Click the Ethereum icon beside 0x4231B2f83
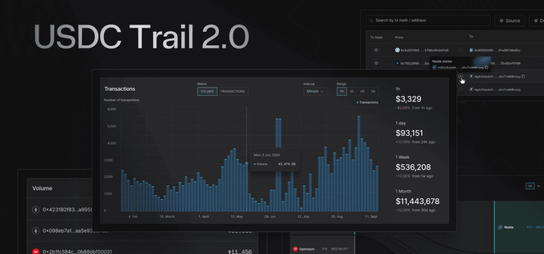This screenshot has width=544, height=254. pyautogui.click(x=35, y=210)
